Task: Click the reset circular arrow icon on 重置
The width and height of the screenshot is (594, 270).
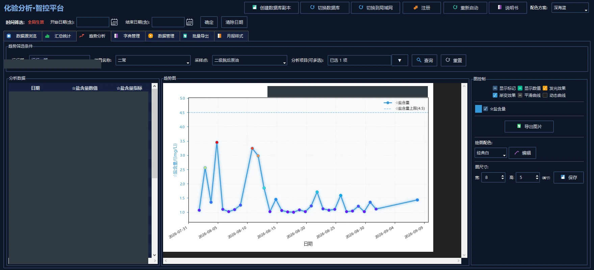Action: pyautogui.click(x=448, y=60)
